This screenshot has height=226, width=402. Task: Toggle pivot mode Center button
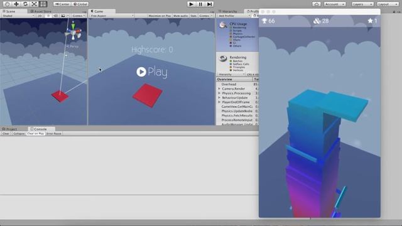62,4
